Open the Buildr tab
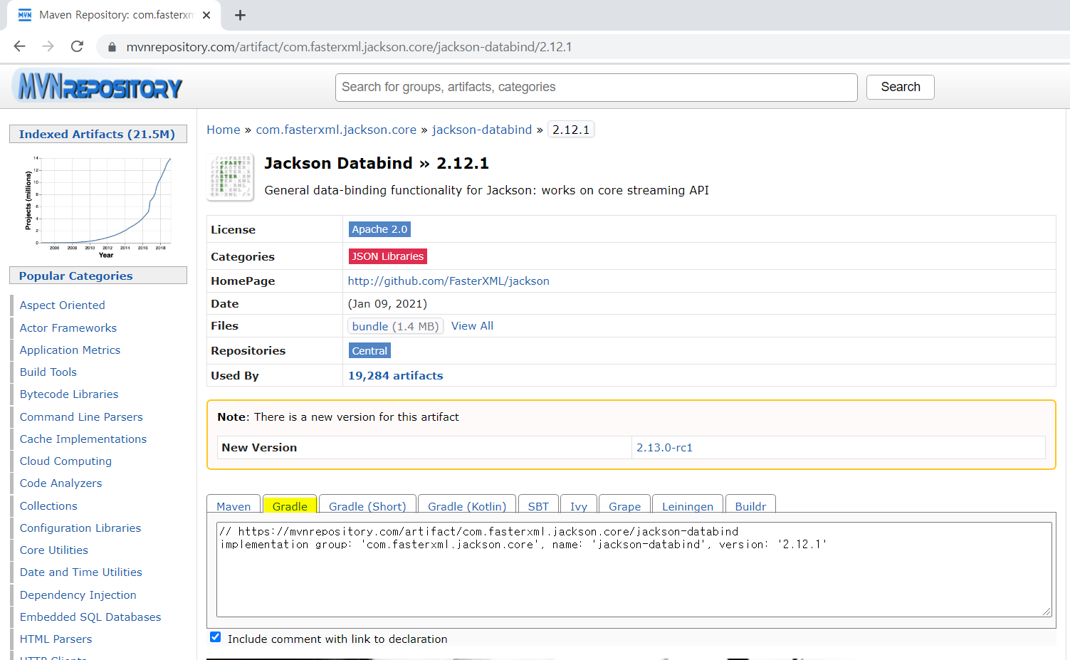1070x660 pixels. pyautogui.click(x=750, y=506)
